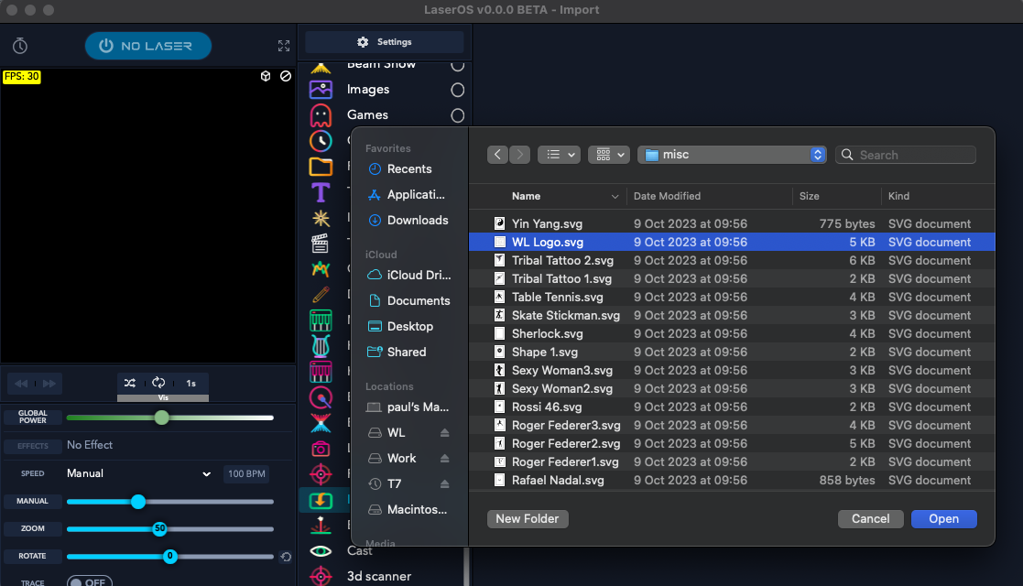Toggle the Trace switch on

click(90, 582)
